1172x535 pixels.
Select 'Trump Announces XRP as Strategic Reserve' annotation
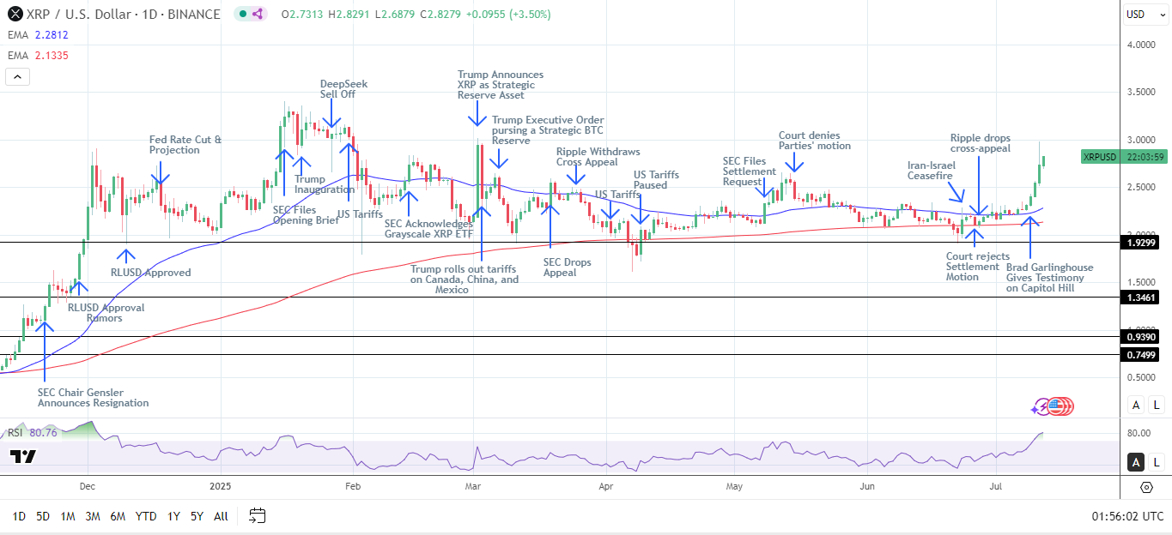tap(500, 85)
